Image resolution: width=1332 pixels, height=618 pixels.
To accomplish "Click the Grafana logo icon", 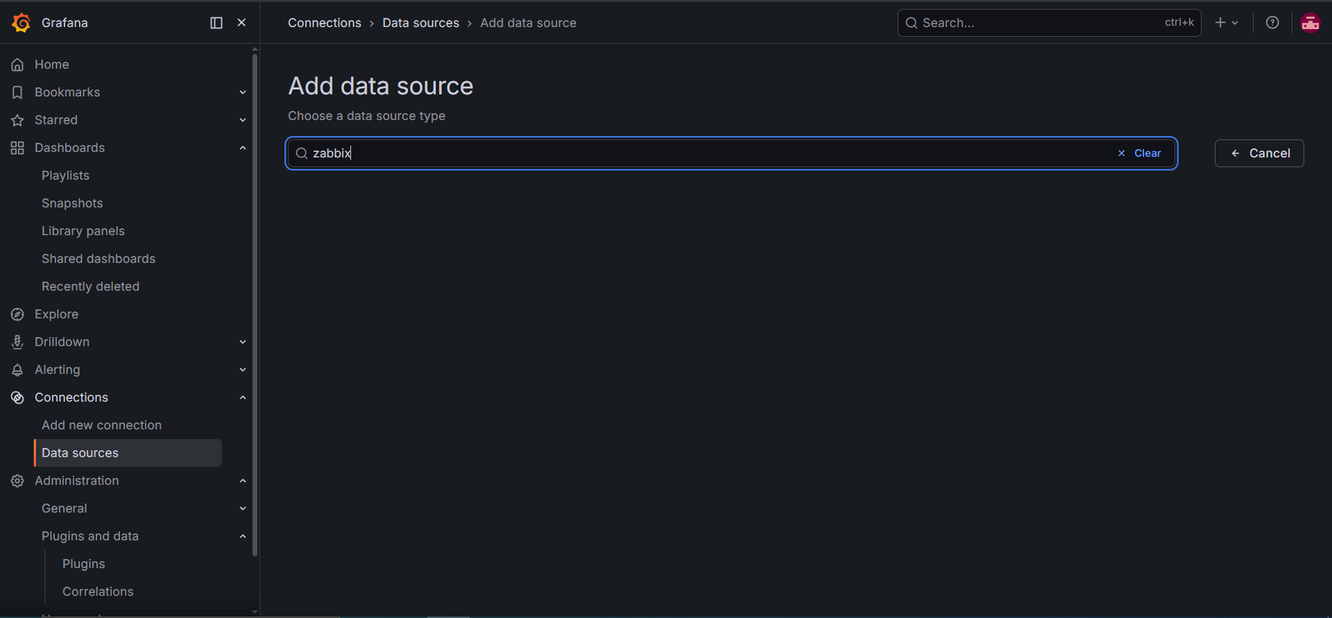I will [x=21, y=23].
